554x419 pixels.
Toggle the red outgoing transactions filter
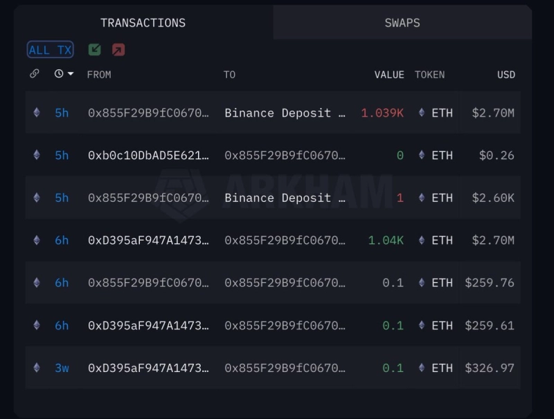click(118, 50)
